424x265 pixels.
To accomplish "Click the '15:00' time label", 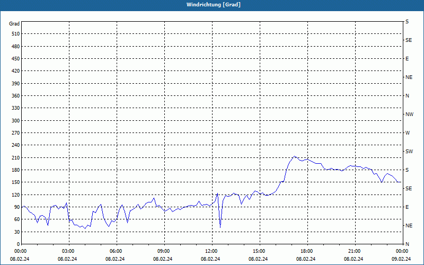I will click(x=259, y=251).
